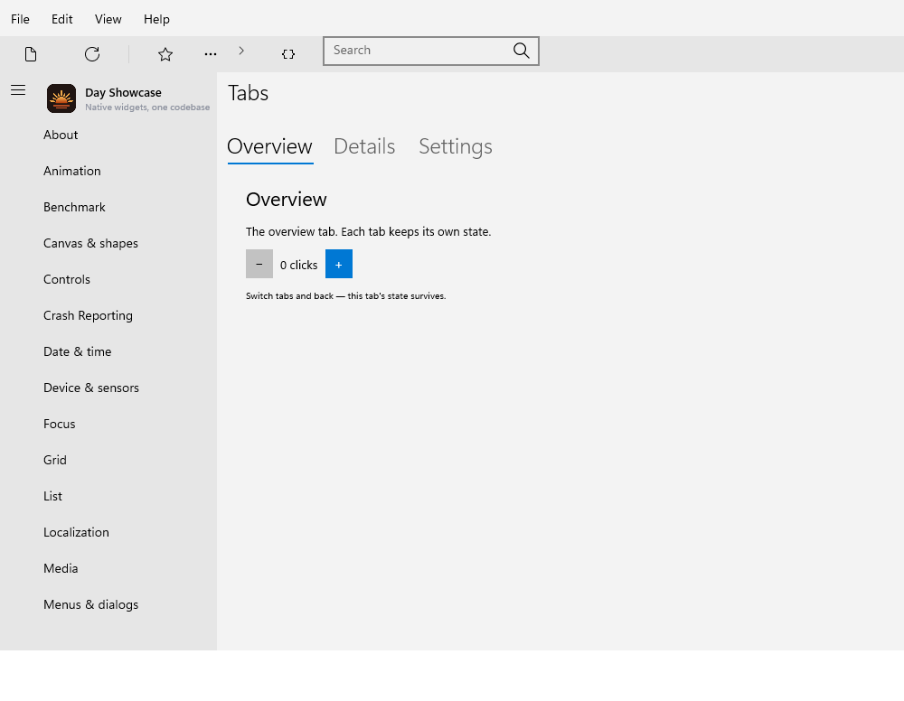Switch to the Details tab
Viewport: 904px width, 701px height.
point(364,146)
